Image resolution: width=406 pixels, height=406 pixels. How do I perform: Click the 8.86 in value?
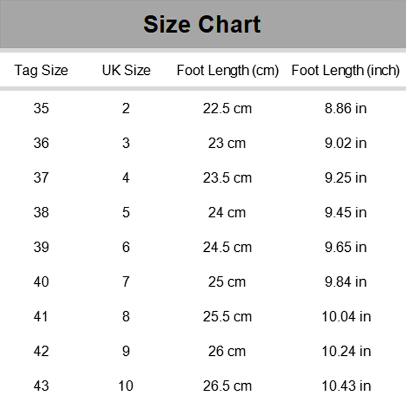(x=346, y=108)
